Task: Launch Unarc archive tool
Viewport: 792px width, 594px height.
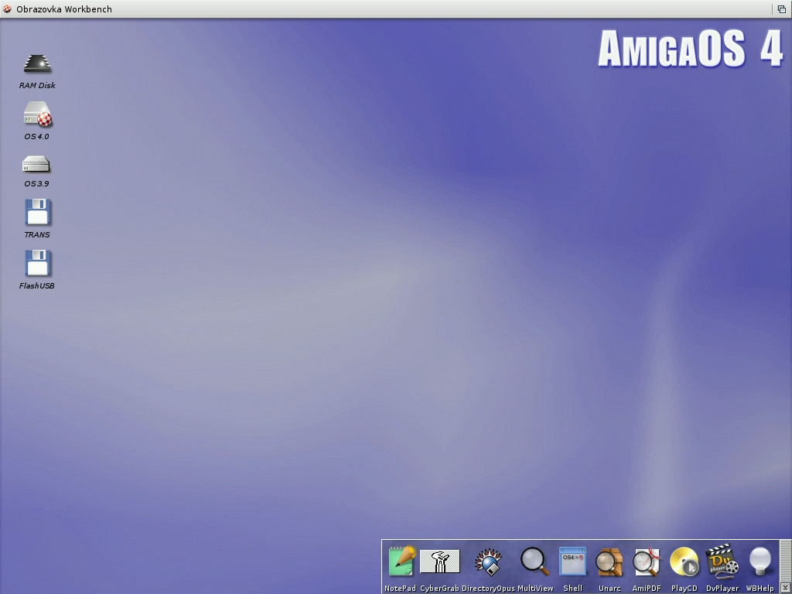Action: pyautogui.click(x=609, y=563)
